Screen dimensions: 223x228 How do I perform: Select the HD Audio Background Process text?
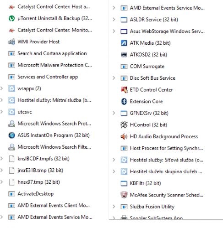click(x=164, y=137)
